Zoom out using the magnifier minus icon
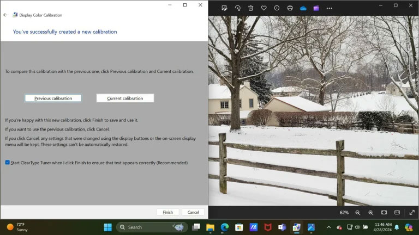Viewport: 419px width, 235px height. pyautogui.click(x=358, y=213)
